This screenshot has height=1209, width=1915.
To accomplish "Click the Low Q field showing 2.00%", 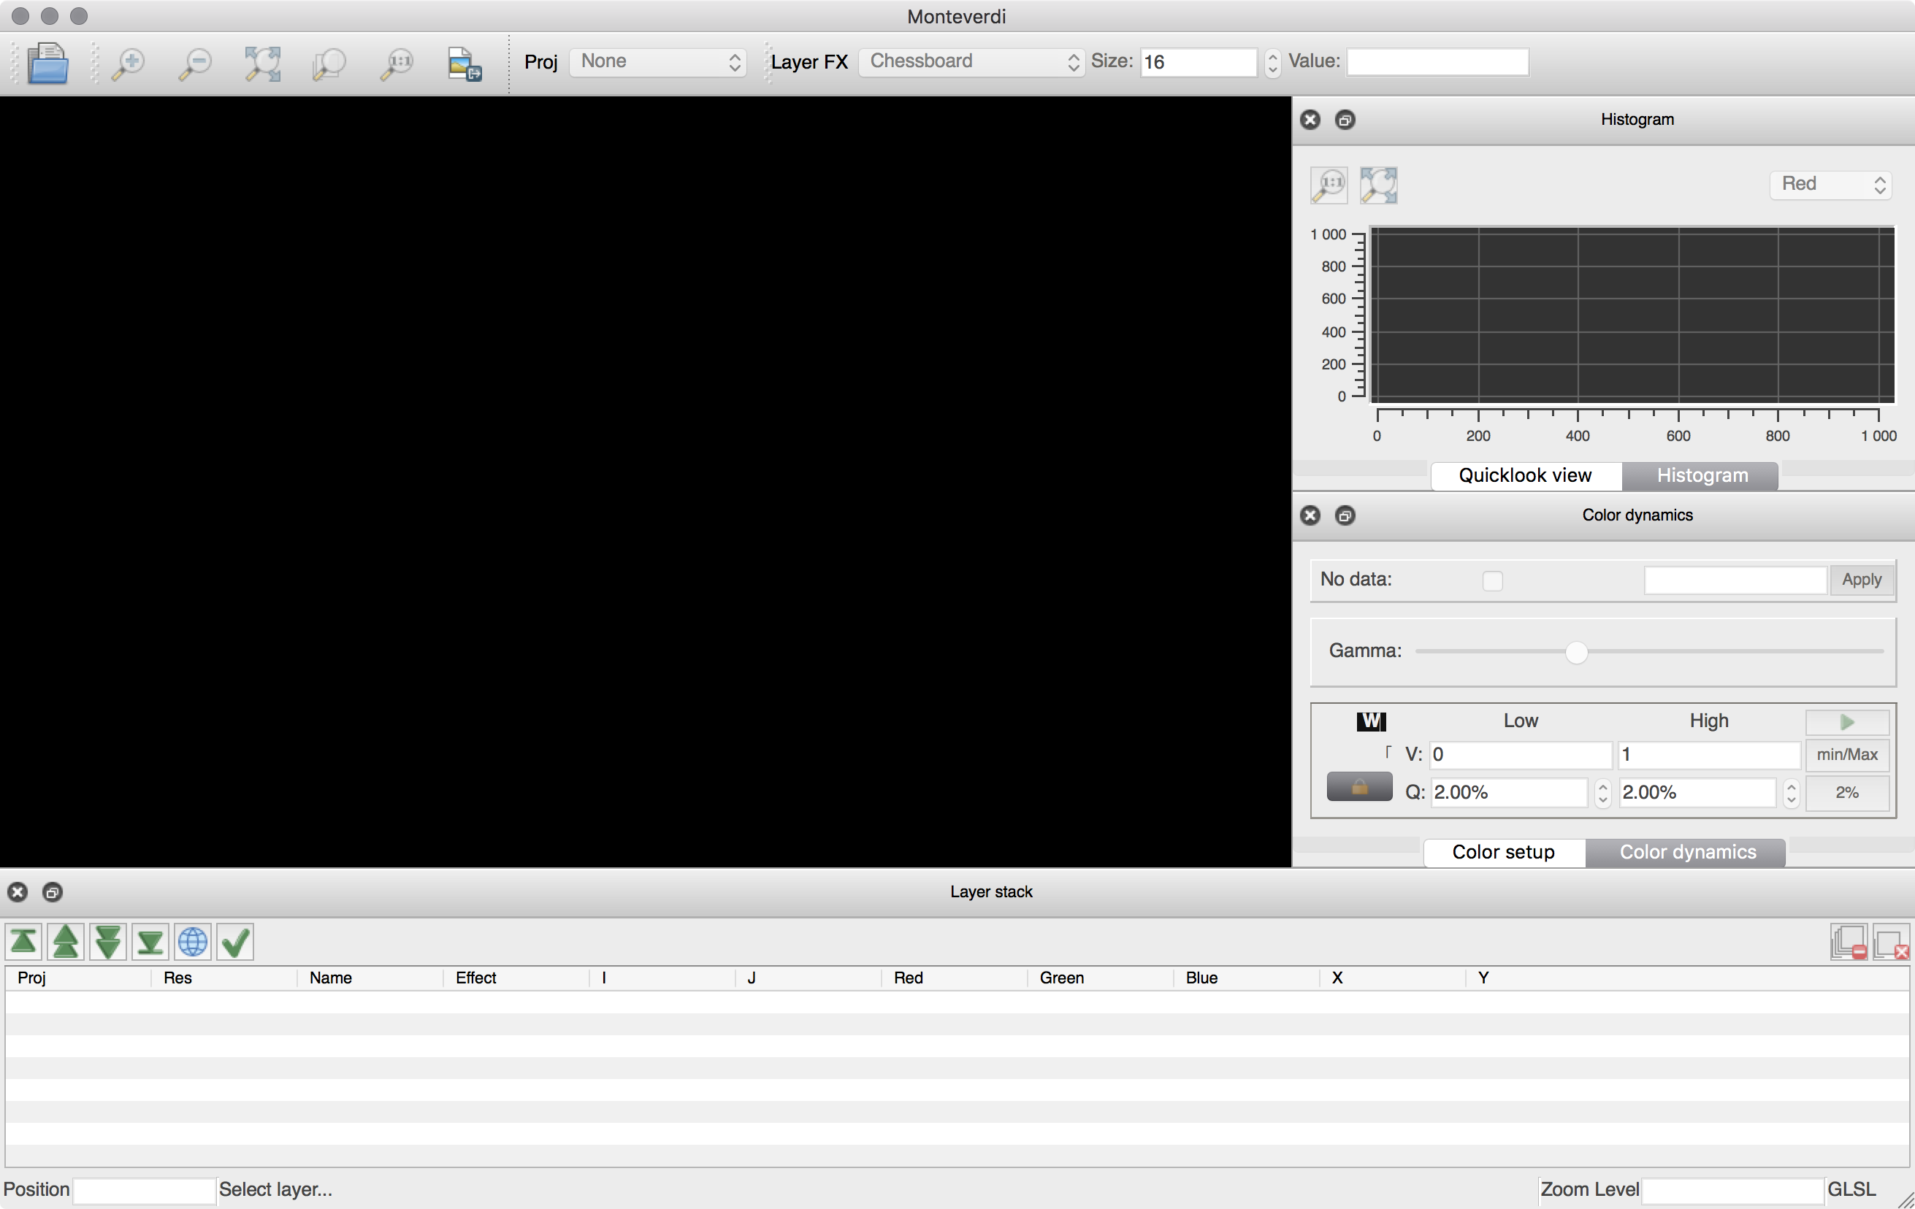I will click(x=1510, y=792).
